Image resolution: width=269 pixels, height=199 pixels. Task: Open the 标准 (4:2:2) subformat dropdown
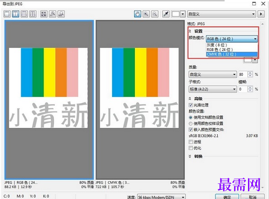(213, 89)
